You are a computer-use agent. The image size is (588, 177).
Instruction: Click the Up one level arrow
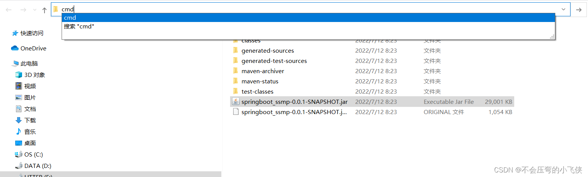click(x=44, y=10)
